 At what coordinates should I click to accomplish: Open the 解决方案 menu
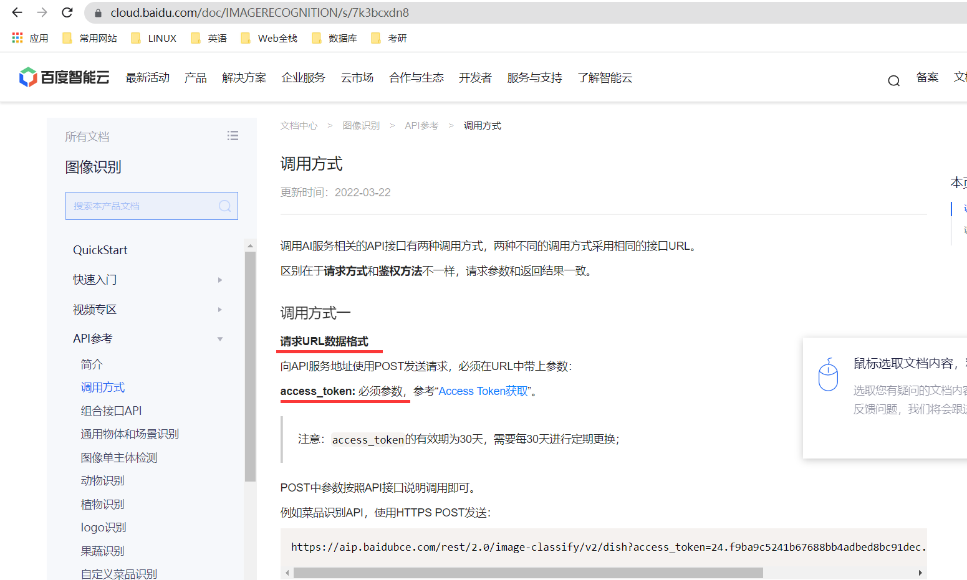tap(244, 77)
